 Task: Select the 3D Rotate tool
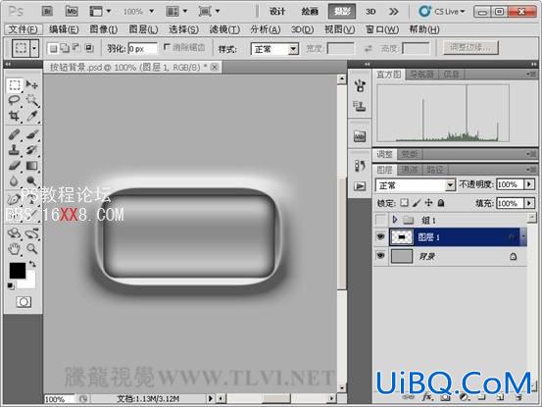tap(14, 233)
